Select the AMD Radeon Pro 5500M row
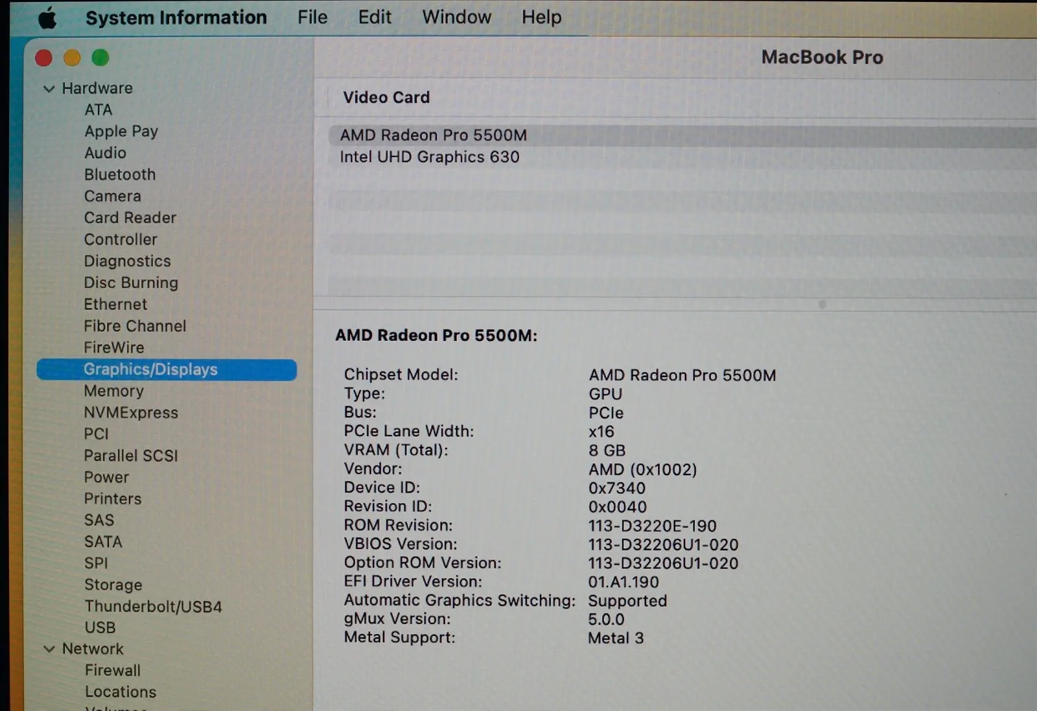The image size is (1037, 711). pyautogui.click(x=682, y=135)
